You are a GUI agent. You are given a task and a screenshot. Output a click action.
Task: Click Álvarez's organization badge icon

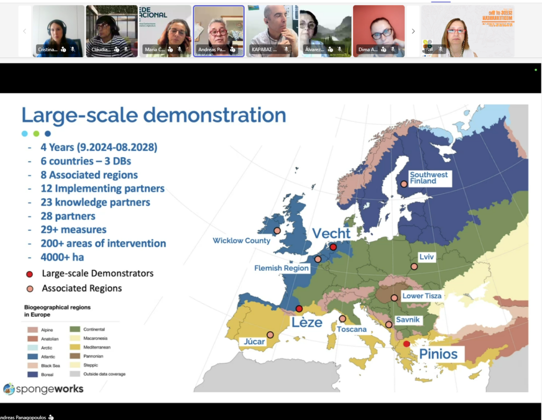(330, 49)
